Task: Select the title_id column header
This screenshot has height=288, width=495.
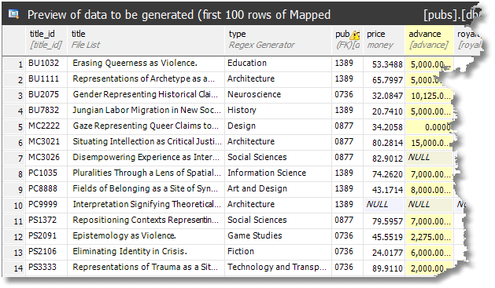Action: (46, 41)
